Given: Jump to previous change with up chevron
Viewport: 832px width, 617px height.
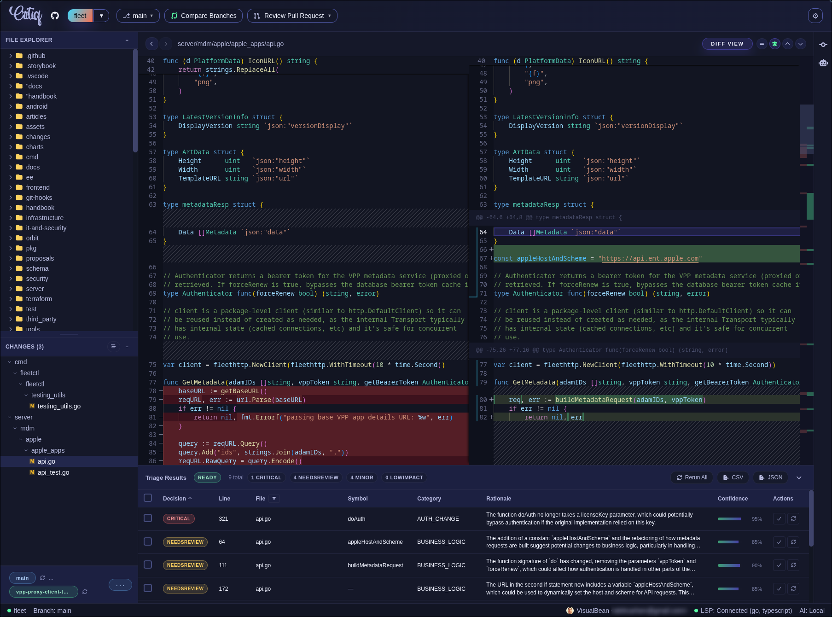Looking at the screenshot, I should [x=788, y=44].
